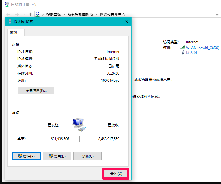Click the 网络和共享中心 window title icon
Image resolution: width=221 pixels, height=184 pixels.
pyautogui.click(x=7, y=5)
